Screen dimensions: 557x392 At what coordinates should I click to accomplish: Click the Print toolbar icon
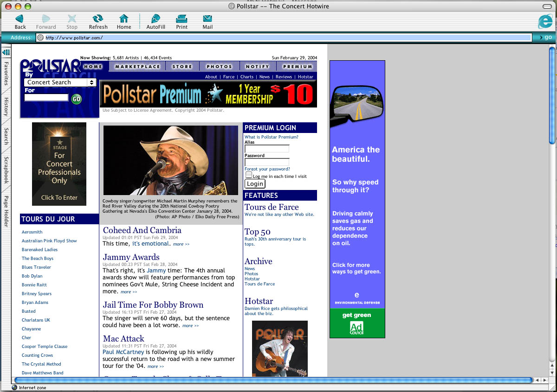[x=181, y=19]
